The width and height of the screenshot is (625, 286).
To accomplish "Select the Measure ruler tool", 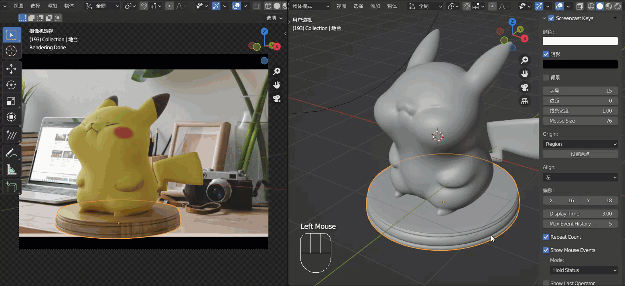I will pos(11,170).
